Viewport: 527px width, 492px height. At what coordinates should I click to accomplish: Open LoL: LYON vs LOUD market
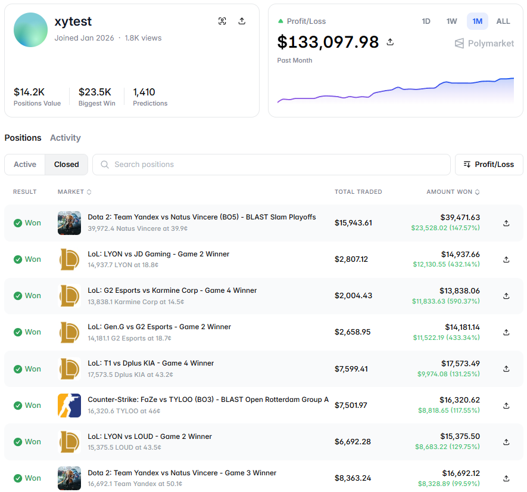149,437
